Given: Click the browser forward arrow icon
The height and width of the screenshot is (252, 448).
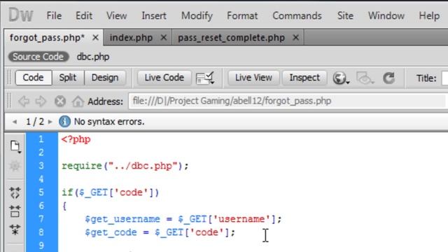Looking at the screenshot, I should coord(41,101).
